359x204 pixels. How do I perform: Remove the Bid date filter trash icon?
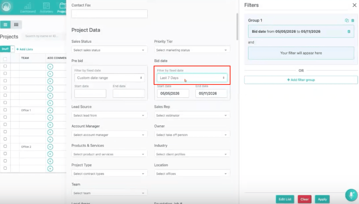point(349,31)
